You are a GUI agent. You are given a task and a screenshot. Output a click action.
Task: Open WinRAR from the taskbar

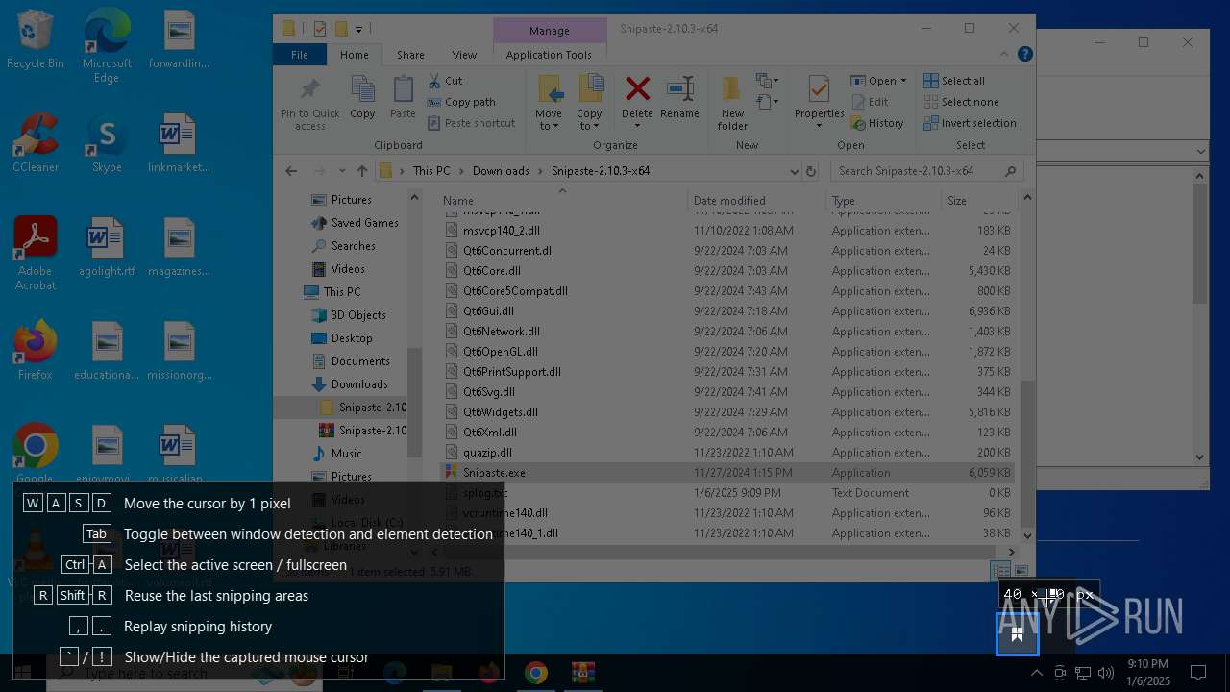tap(582, 672)
